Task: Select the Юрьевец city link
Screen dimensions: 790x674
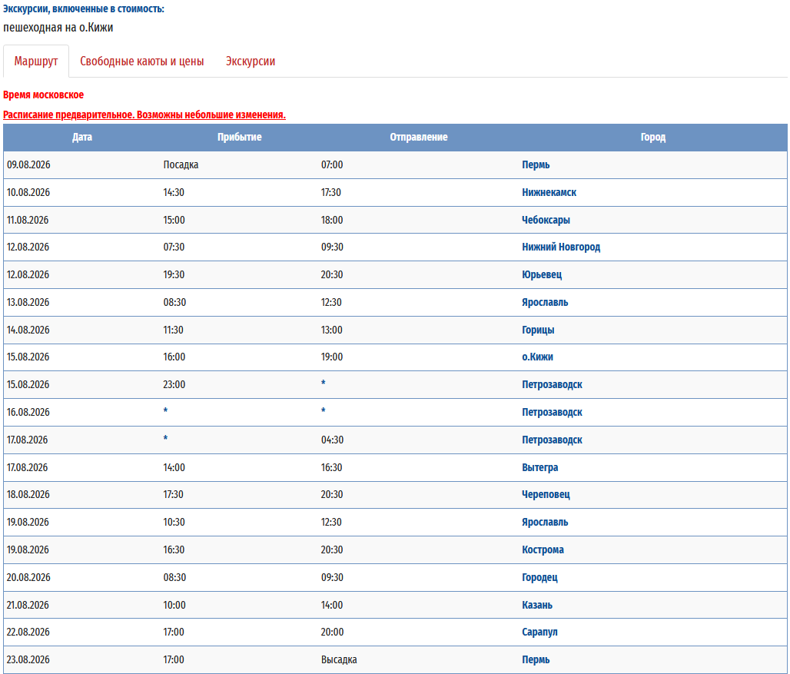Action: [x=542, y=274]
